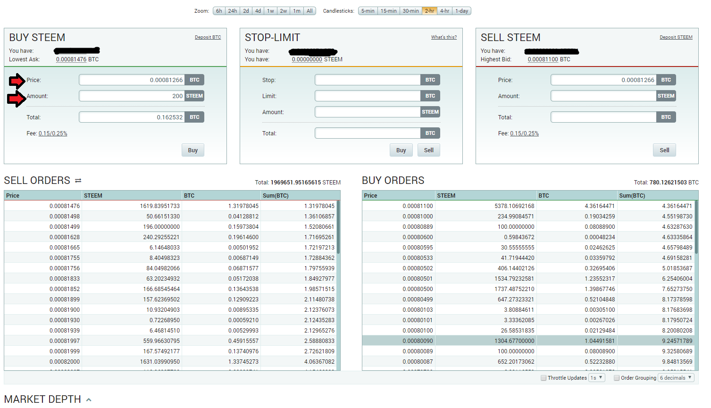Open Deposit STEEM link
Screen dimensions: 711x408
(676, 37)
